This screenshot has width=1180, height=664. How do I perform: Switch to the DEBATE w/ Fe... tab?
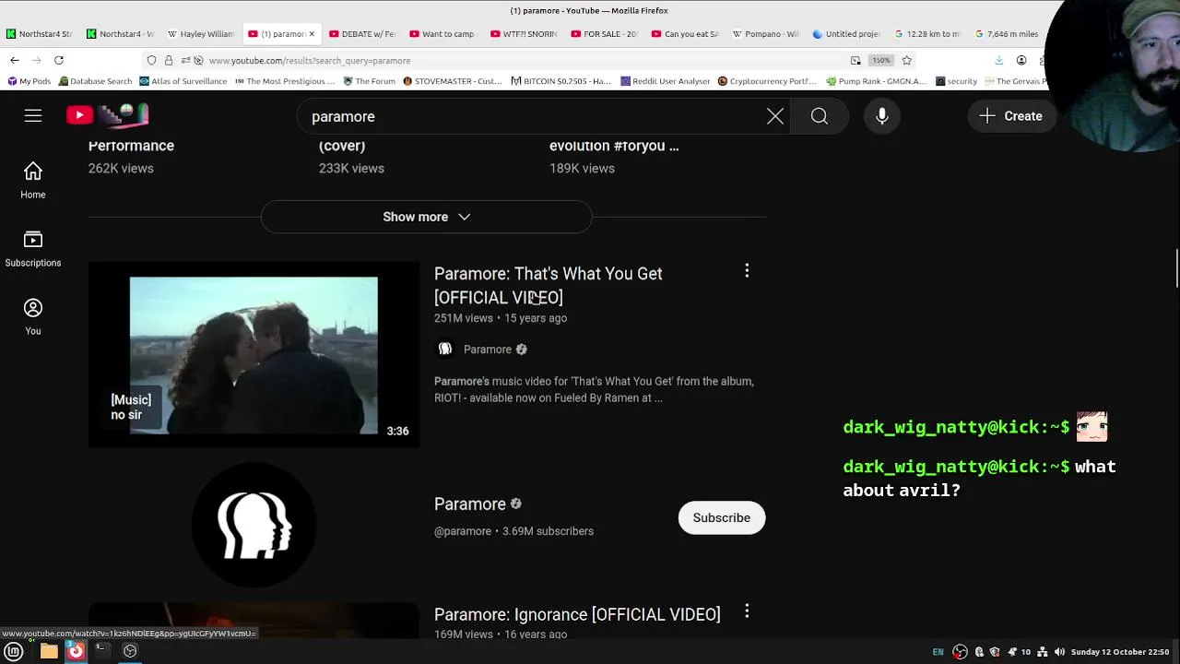tap(362, 34)
